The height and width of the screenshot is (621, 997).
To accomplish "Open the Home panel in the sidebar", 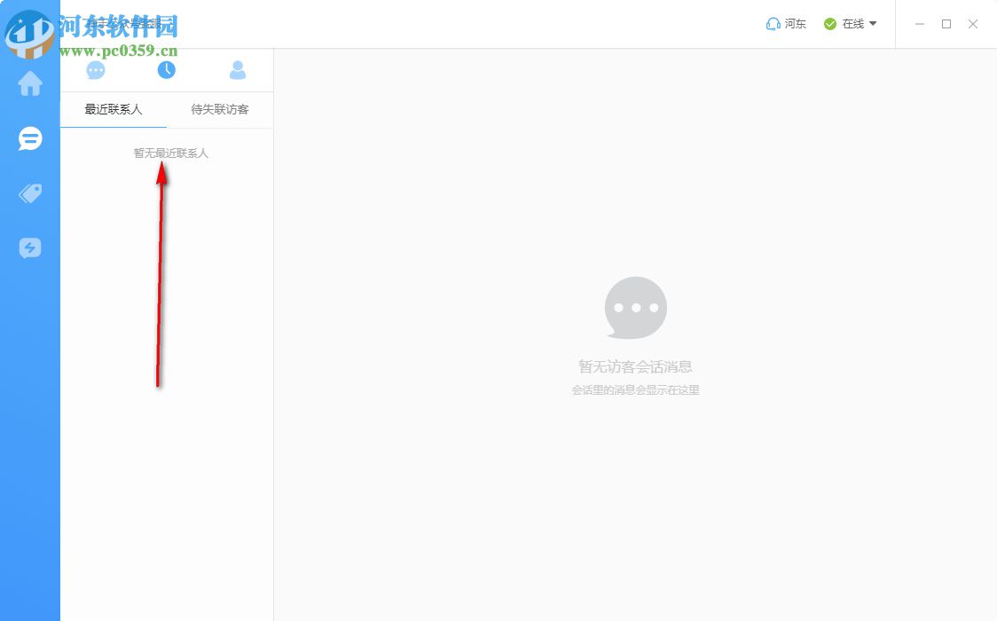I will tap(29, 83).
